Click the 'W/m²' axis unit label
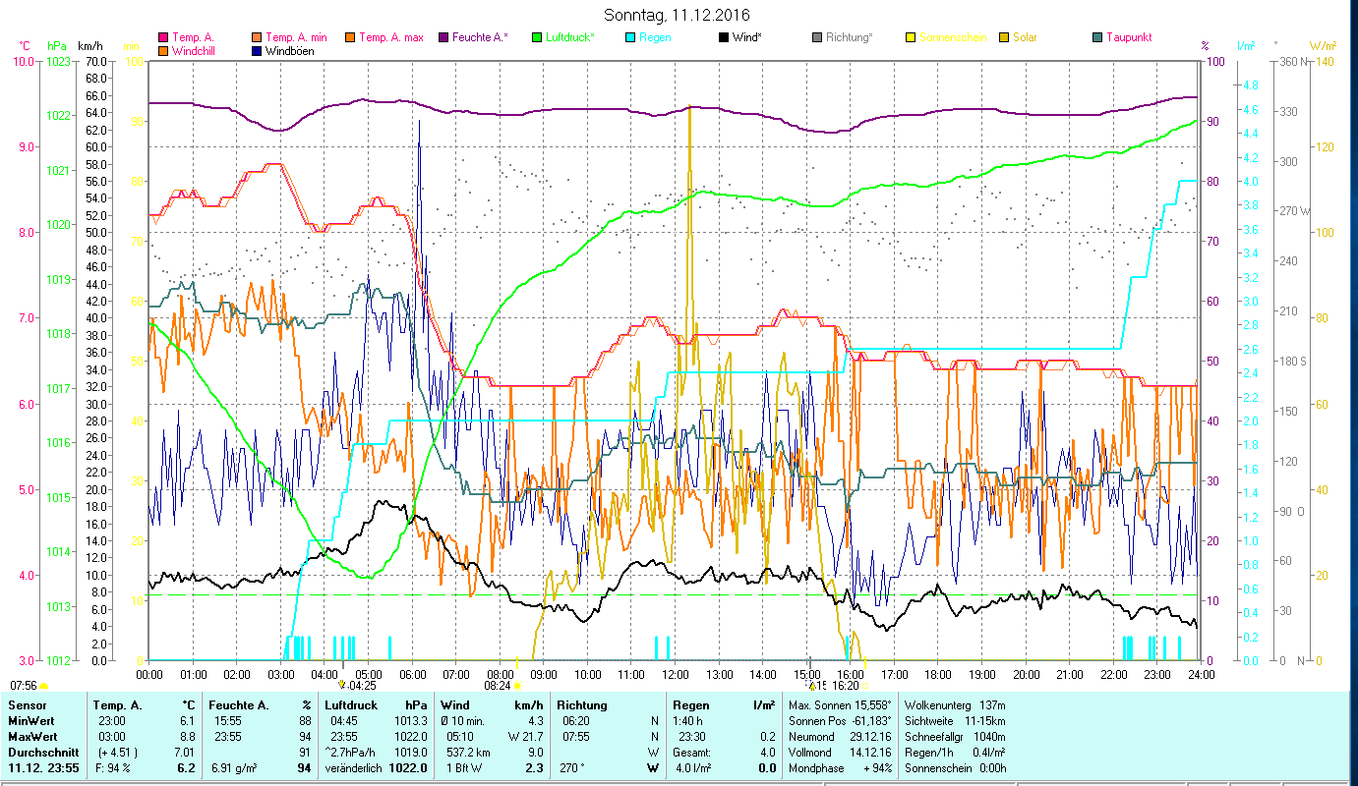 click(x=1323, y=45)
